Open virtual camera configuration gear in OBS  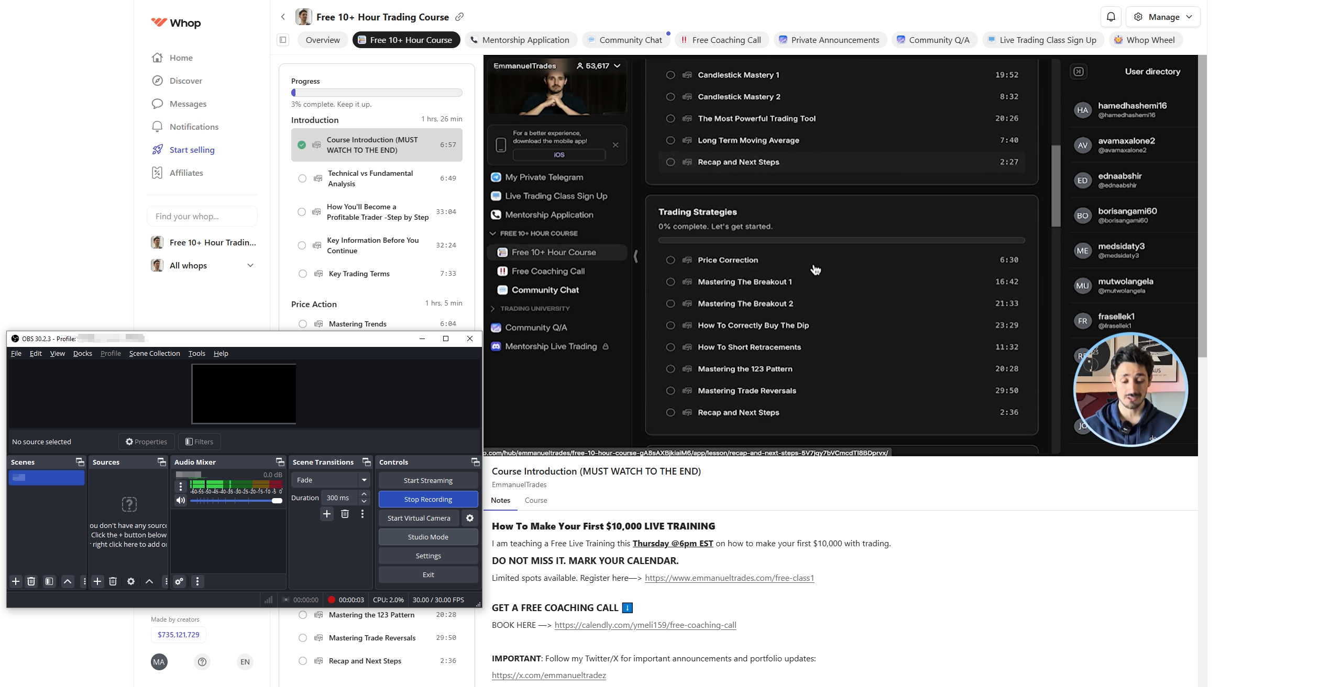click(470, 518)
